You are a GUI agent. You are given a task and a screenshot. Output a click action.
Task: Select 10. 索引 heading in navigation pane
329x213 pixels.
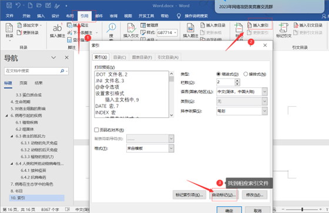(36, 198)
